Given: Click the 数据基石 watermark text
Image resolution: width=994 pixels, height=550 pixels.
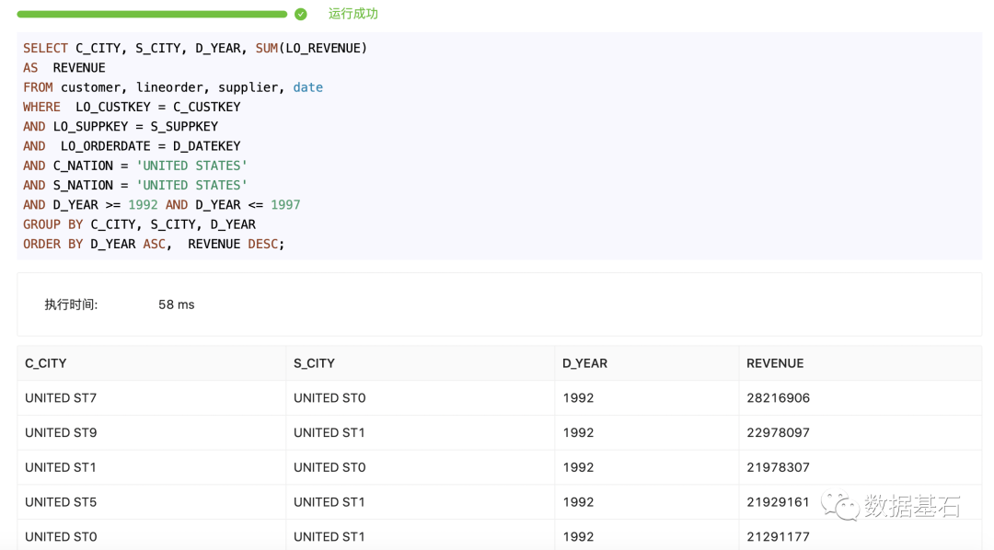Looking at the screenshot, I should (x=912, y=506).
